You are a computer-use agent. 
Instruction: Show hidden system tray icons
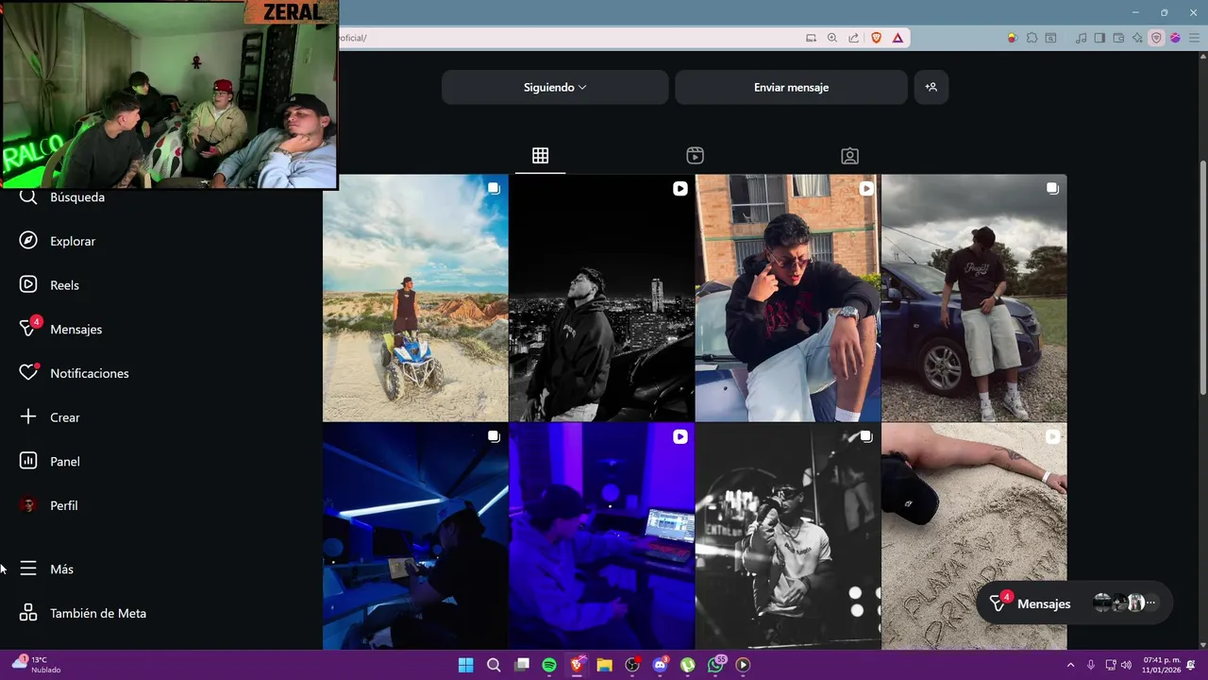point(1070,665)
